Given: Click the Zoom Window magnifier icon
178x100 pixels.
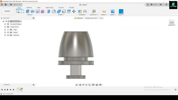Looking at the screenshot, I should (89, 85).
